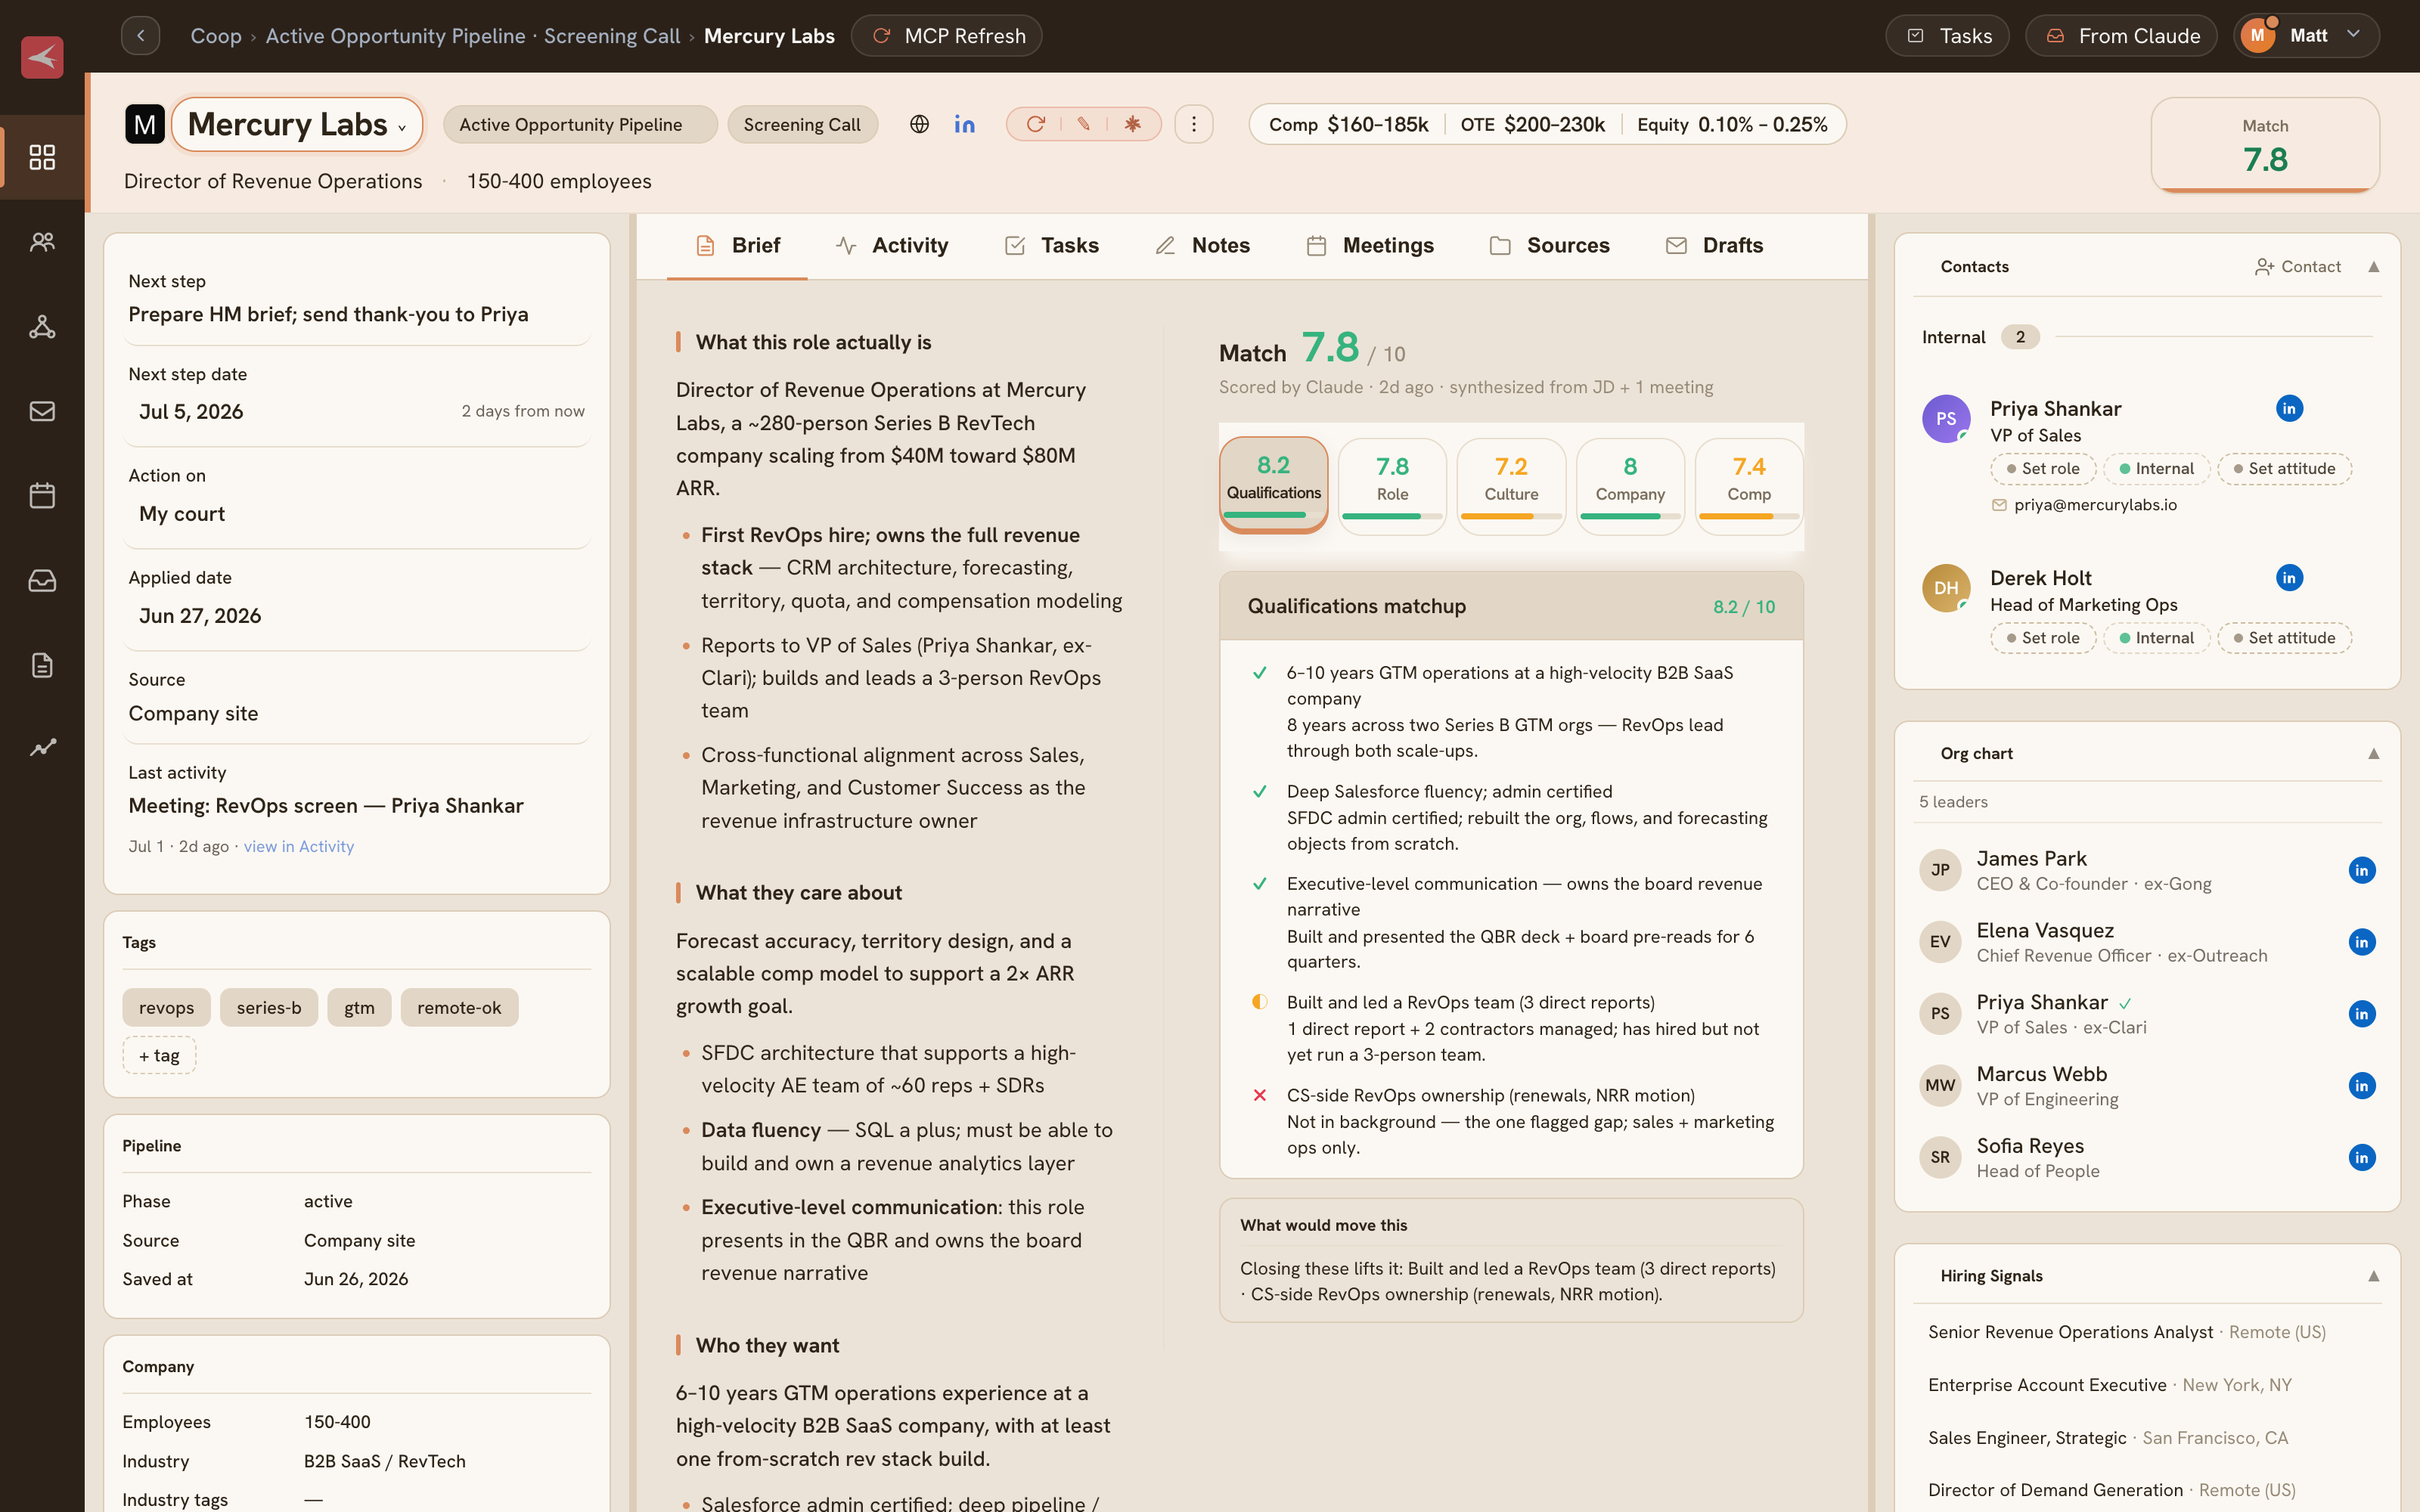Image resolution: width=2420 pixels, height=1512 pixels.
Task: Switch to the Meetings tab
Action: pyautogui.click(x=1369, y=246)
